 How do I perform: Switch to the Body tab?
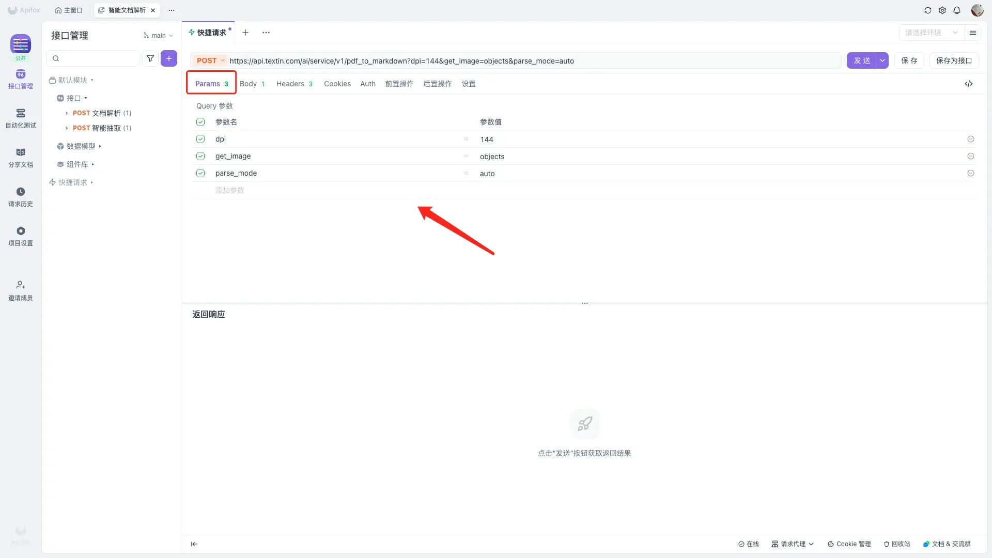click(x=252, y=84)
